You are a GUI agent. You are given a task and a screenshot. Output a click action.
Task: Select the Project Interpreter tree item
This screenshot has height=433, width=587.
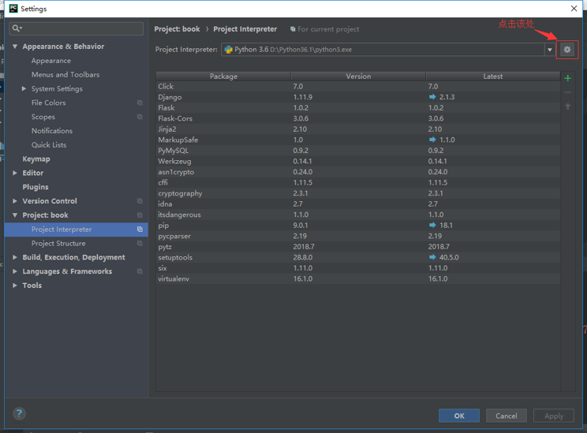[x=77, y=229]
